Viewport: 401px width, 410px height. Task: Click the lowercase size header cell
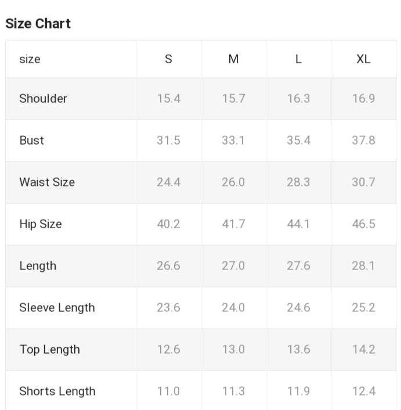click(30, 59)
